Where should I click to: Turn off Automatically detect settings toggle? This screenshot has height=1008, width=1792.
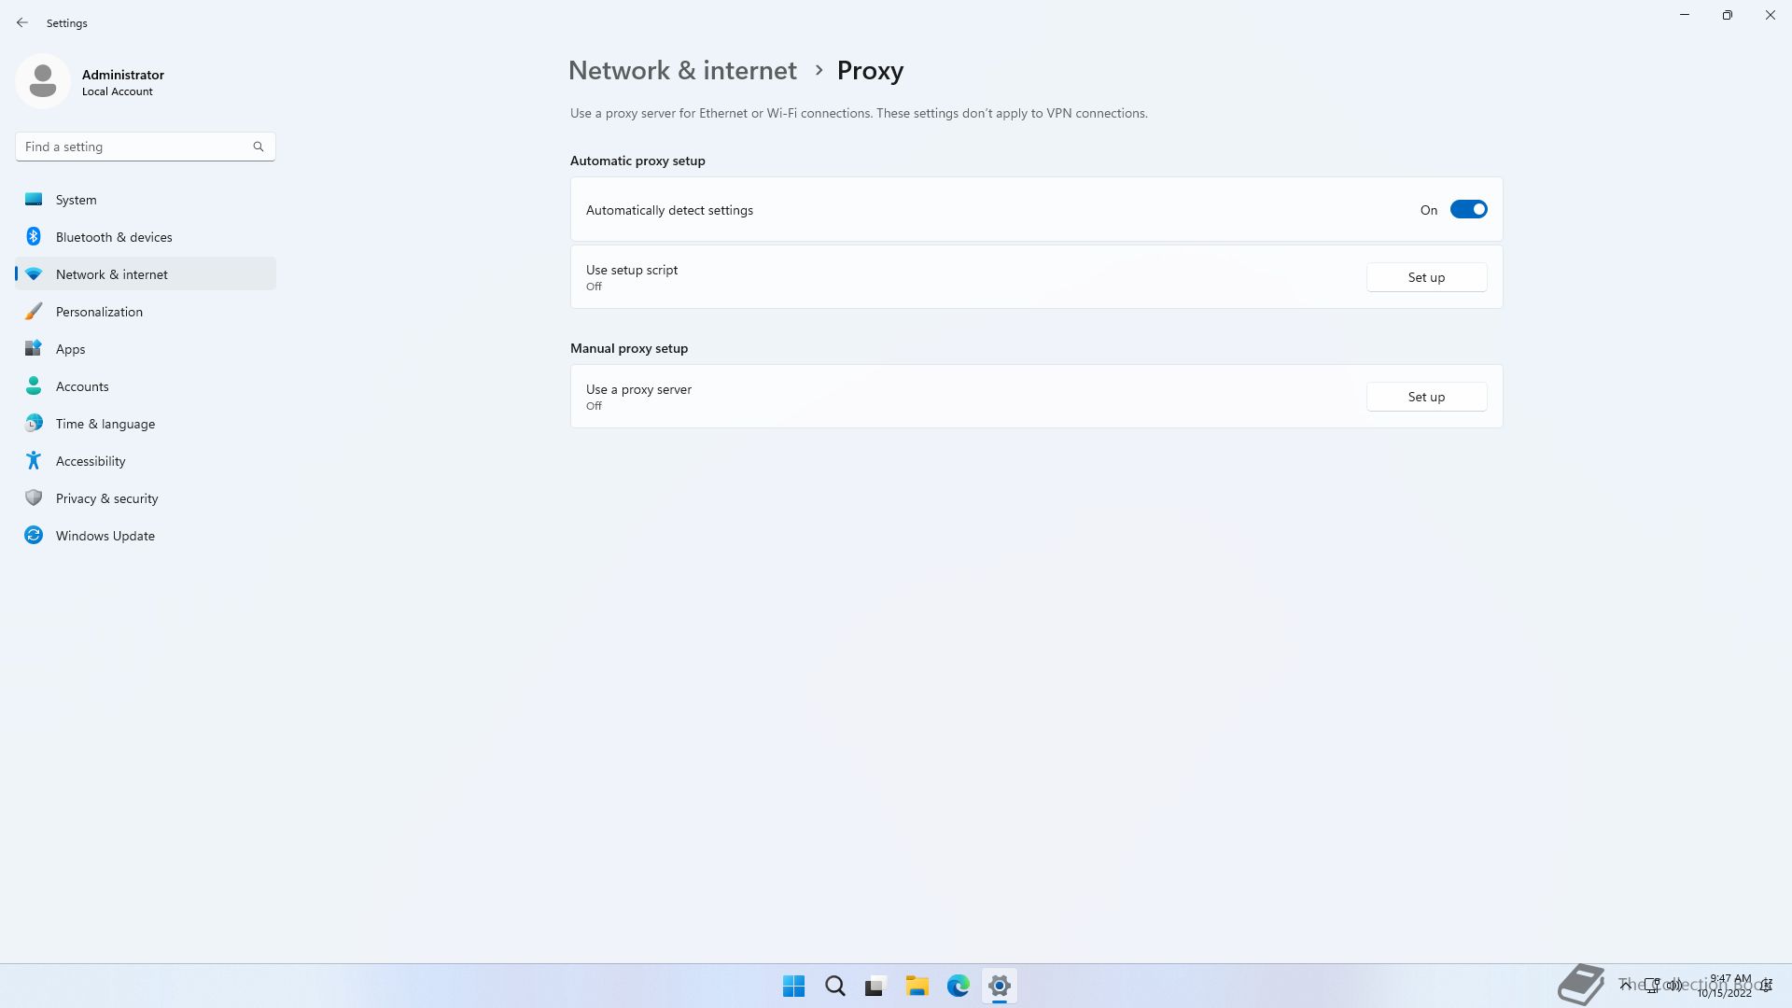(x=1467, y=210)
